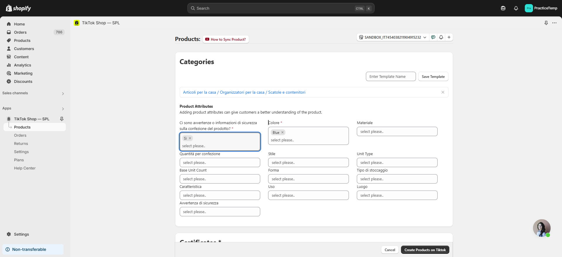Open the chat message icon near sandbox
Viewport: 562px width, 257px height.
coord(433,37)
